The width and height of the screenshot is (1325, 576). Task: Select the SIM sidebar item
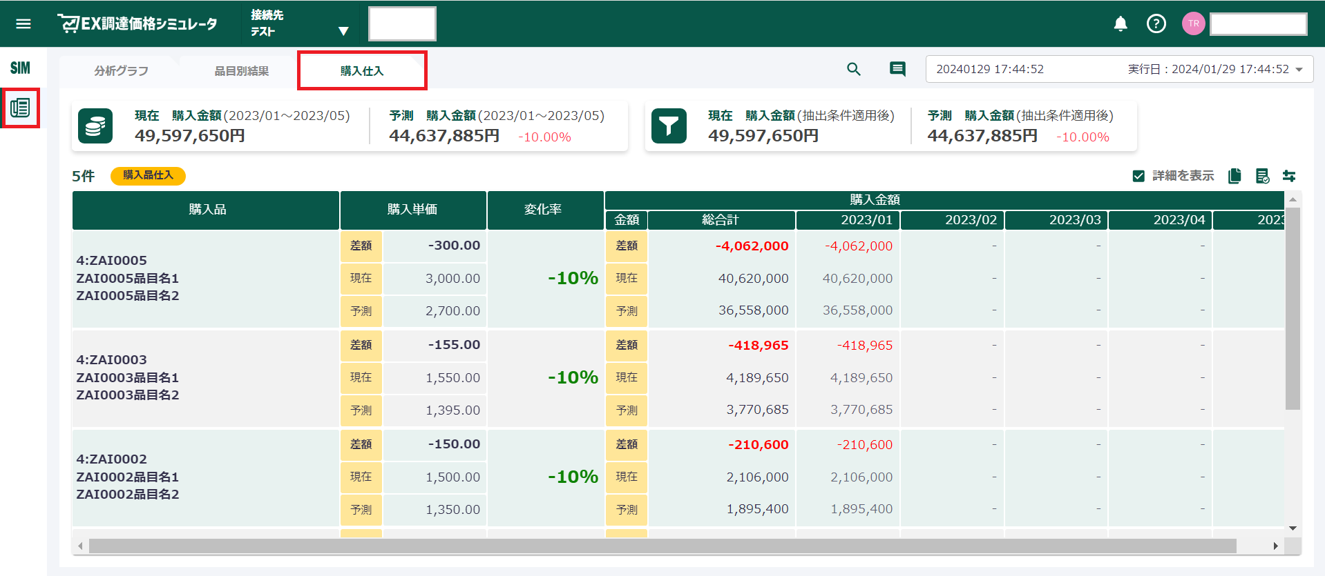point(20,68)
